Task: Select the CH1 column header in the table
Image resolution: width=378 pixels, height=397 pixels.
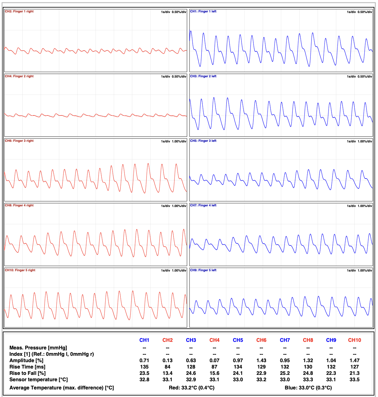Action: click(x=144, y=340)
